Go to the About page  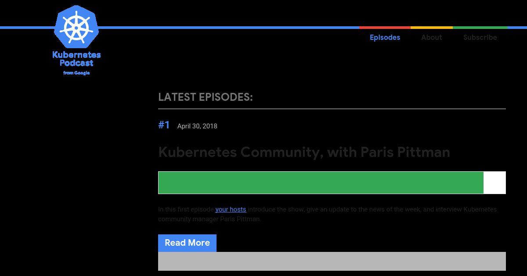click(431, 37)
